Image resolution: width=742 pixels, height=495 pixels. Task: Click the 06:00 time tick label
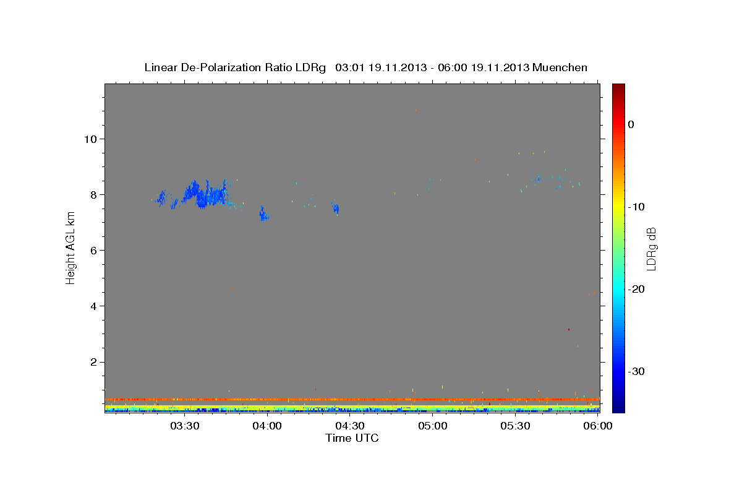597,426
